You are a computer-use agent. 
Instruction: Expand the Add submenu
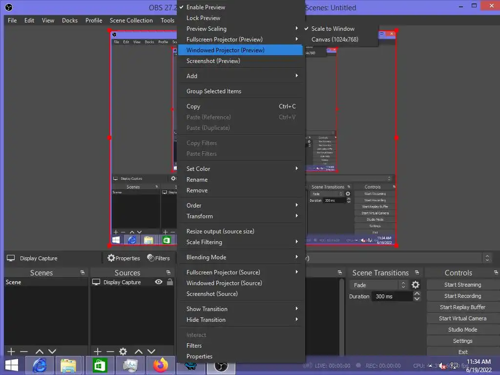click(x=240, y=76)
